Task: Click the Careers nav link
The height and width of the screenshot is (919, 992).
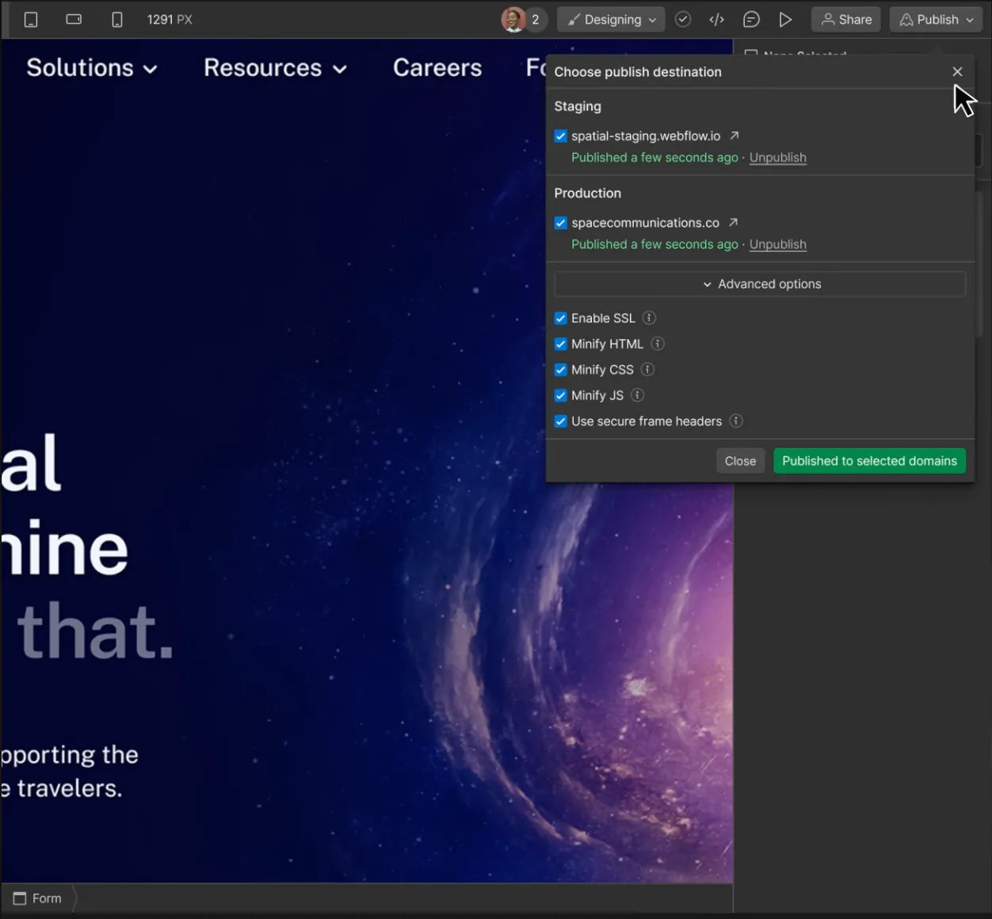Action: 437,68
